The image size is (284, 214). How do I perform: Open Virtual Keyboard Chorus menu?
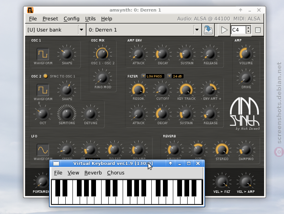pos(116,172)
